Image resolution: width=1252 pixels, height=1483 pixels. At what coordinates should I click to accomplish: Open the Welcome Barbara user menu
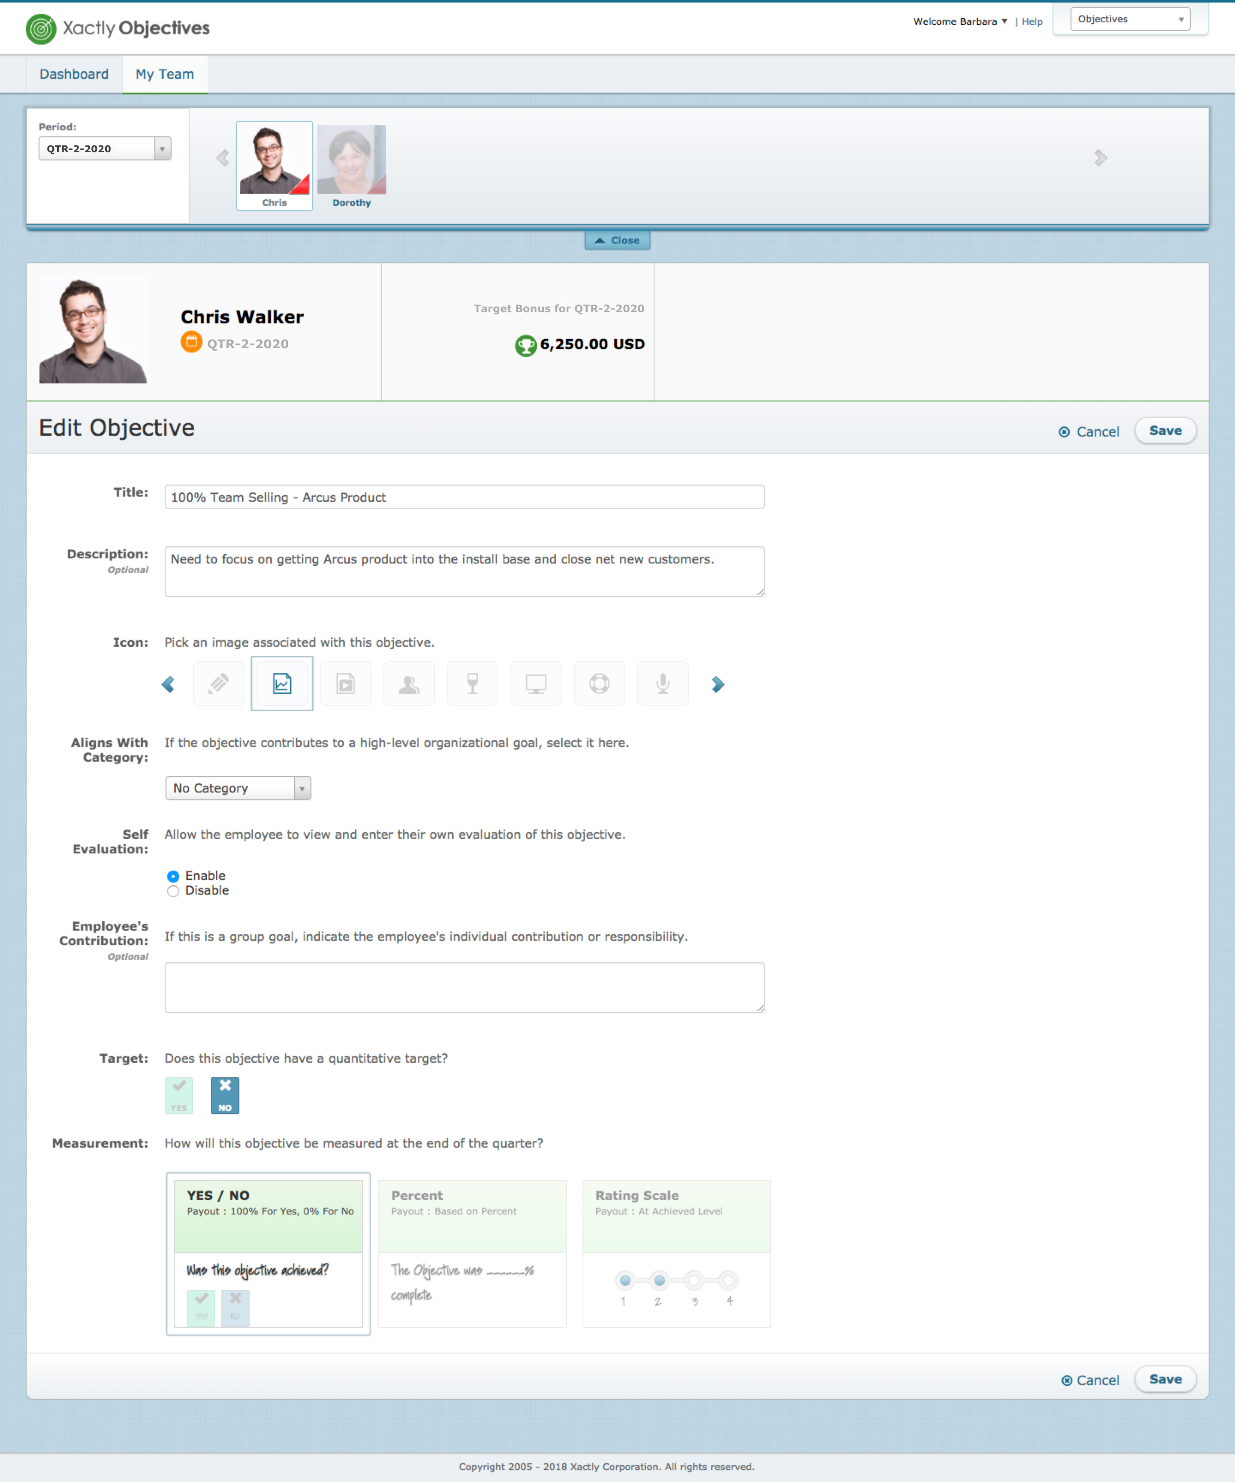[959, 21]
